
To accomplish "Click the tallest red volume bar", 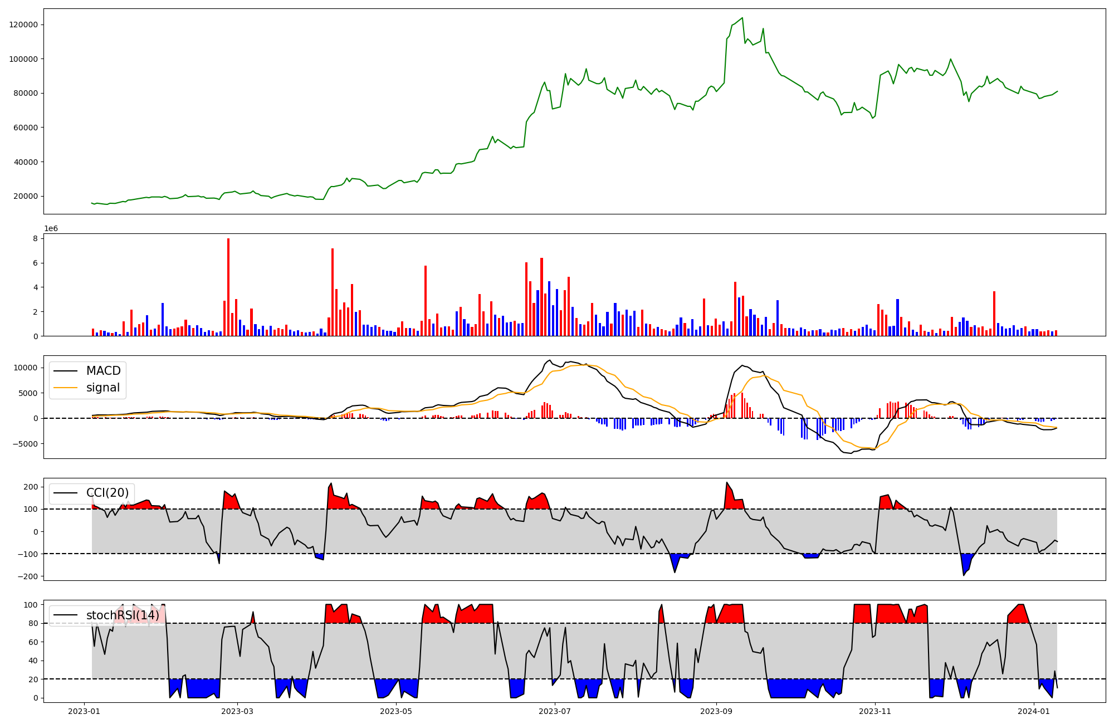I will [228, 287].
